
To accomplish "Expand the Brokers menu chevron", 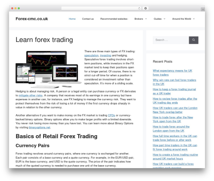I will click(146, 19).
